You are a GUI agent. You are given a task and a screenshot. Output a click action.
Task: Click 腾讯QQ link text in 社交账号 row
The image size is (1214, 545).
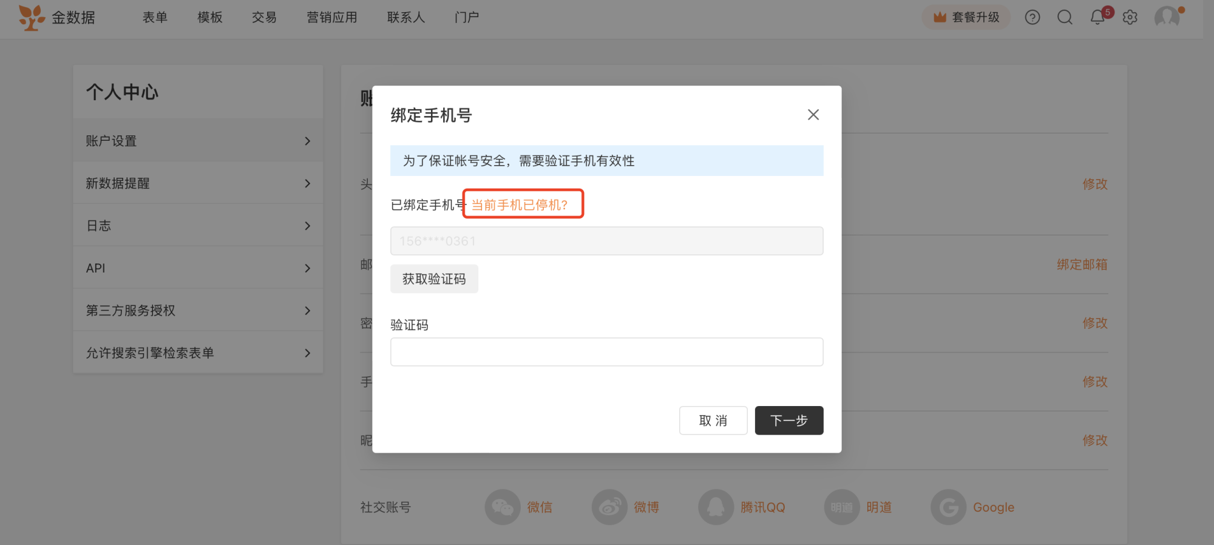tap(763, 507)
